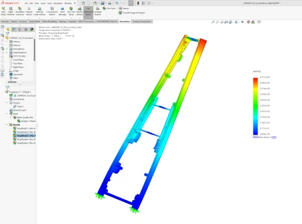Click the Print icon
Image resolution: width=302 pixels, height=224 pixels.
pos(110,3)
